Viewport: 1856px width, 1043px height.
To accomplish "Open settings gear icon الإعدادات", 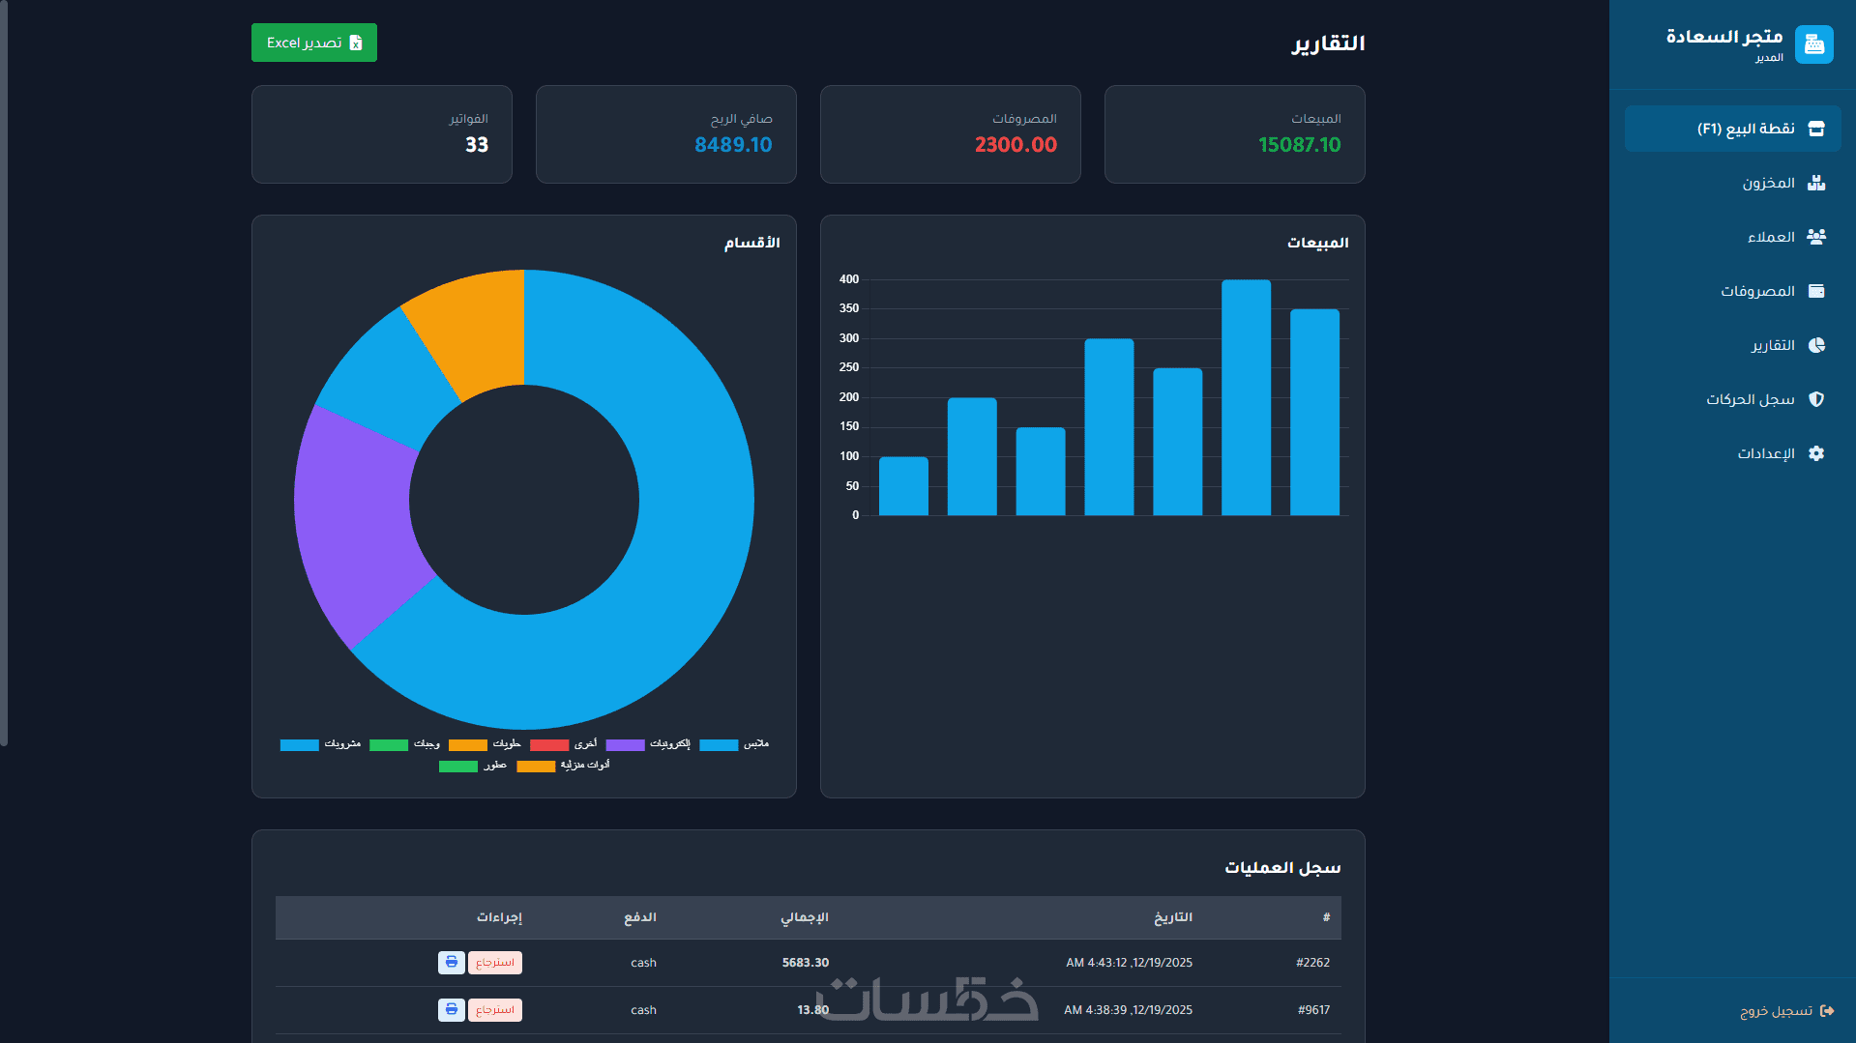I will (1815, 453).
